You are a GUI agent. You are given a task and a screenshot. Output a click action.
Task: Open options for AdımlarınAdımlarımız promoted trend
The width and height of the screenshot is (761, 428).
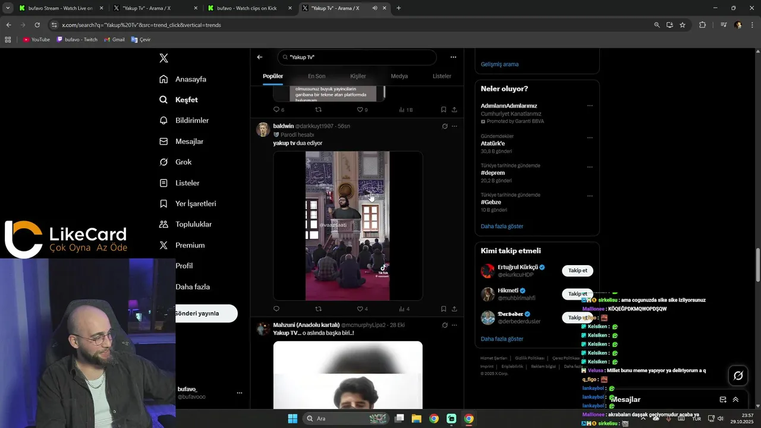(590, 106)
